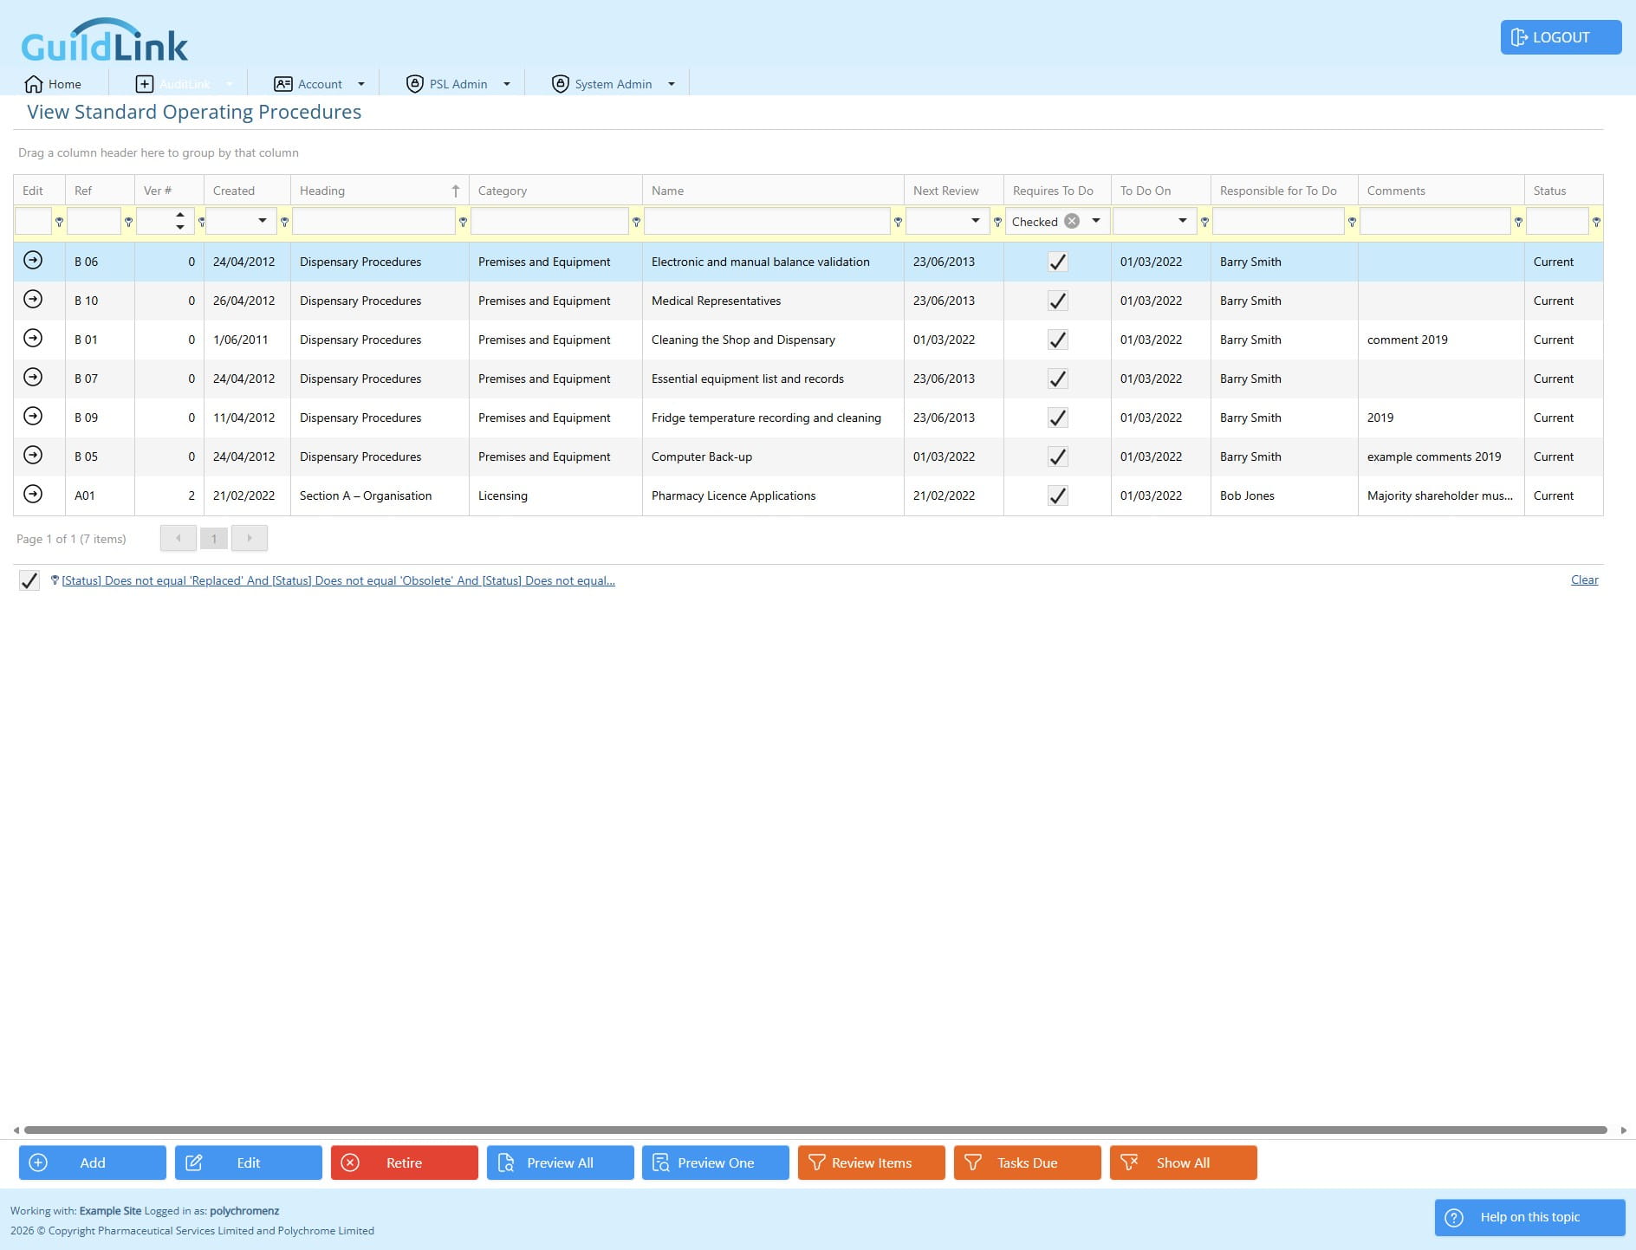Click the horizontal scrollbar at page bottom
The height and width of the screenshot is (1250, 1636).
[815, 1130]
